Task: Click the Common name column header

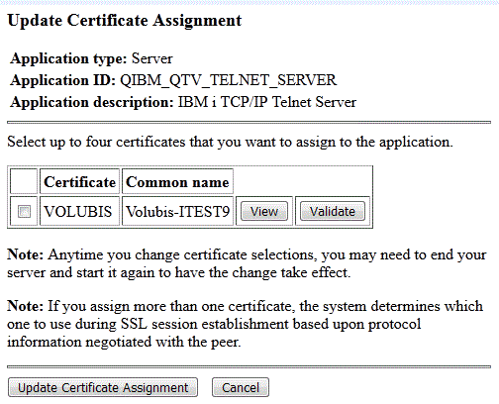Action: (x=177, y=181)
